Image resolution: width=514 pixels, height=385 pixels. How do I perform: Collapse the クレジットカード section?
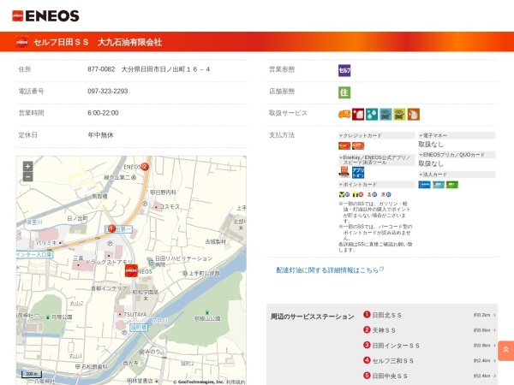[x=377, y=135]
